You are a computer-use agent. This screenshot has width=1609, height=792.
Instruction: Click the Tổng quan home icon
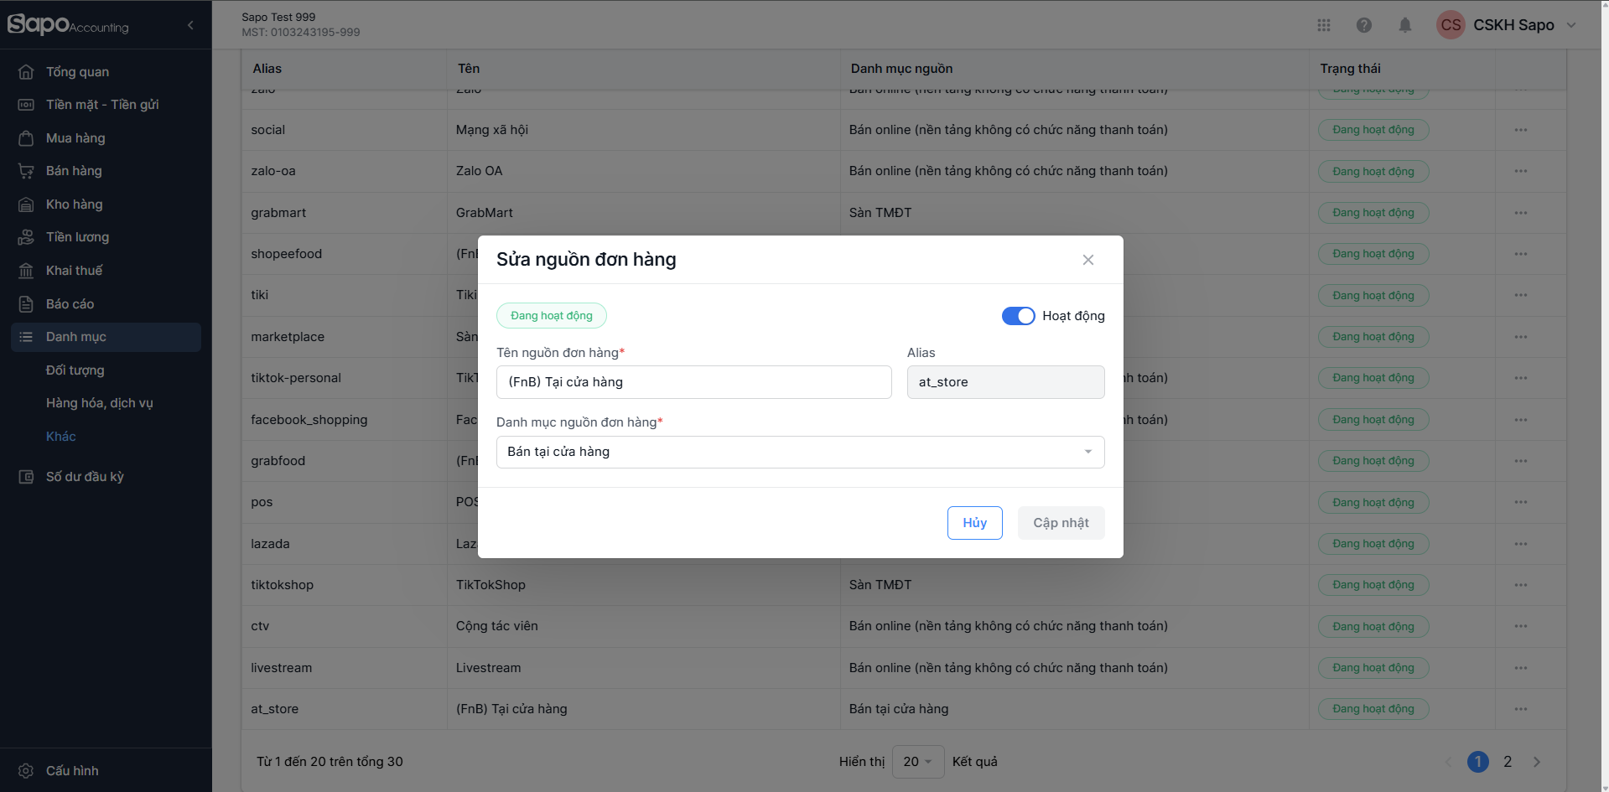(x=26, y=72)
